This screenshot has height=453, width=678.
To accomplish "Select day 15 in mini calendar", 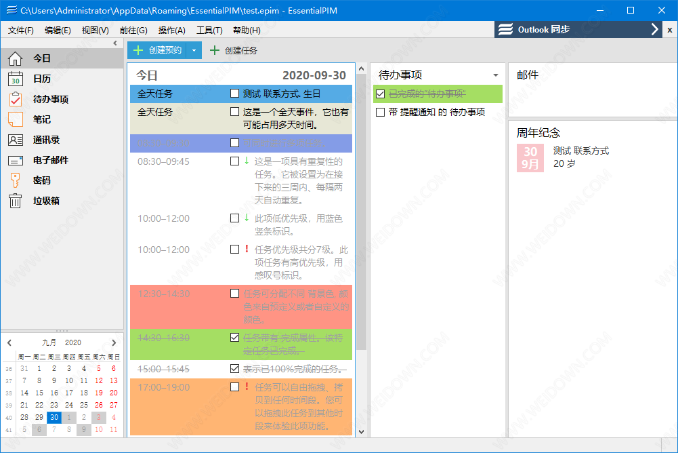I will 39,393.
